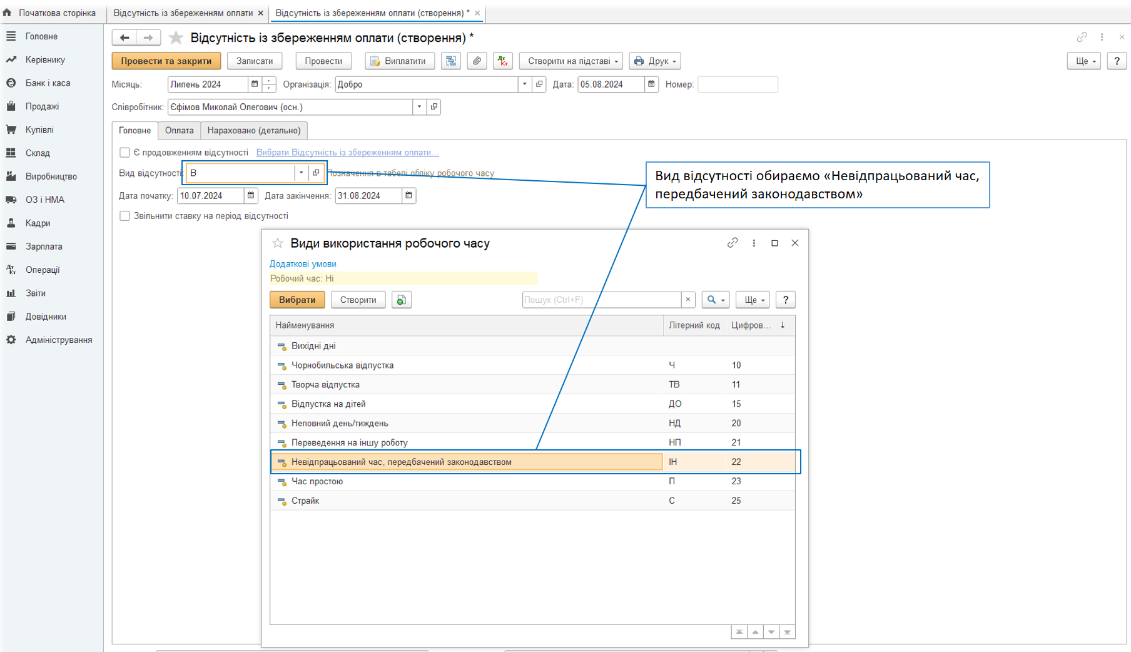Click Створити in the dialog
The image size is (1131, 652).
358,300
